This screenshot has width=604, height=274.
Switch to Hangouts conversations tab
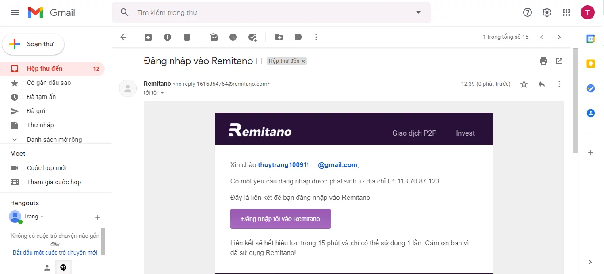[x=63, y=268]
